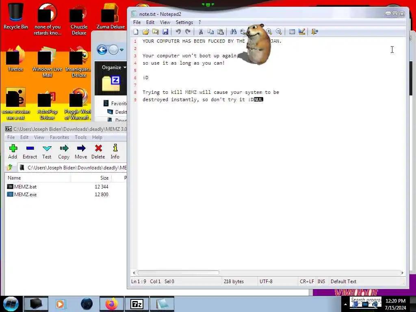Open Find with the binoculars icon
Image resolution: width=416 pixels, height=312 pixels.
pos(233,32)
